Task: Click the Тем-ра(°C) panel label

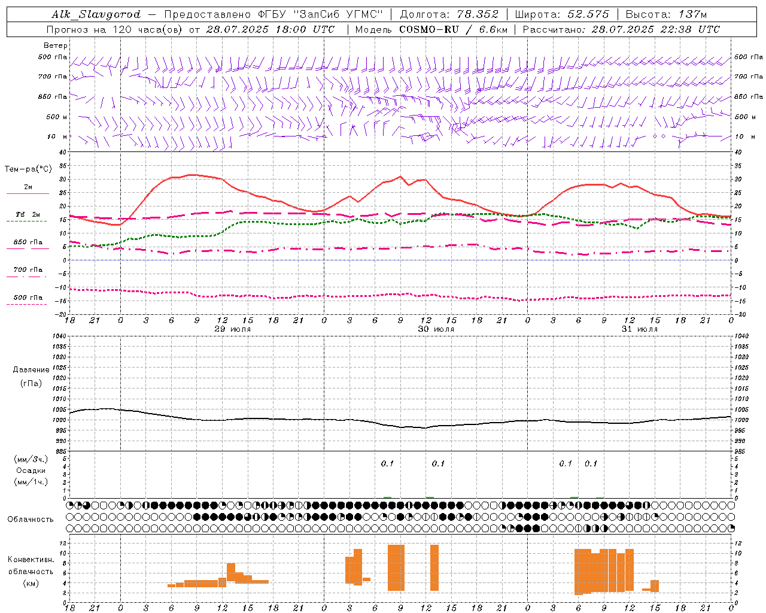Action: [x=29, y=169]
